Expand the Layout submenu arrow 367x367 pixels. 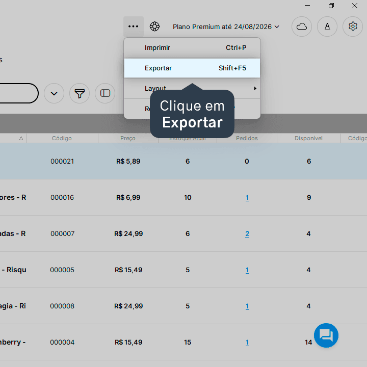click(x=255, y=89)
